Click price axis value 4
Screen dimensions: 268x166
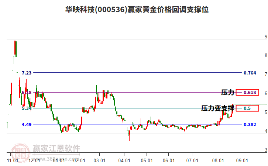point(266,131)
